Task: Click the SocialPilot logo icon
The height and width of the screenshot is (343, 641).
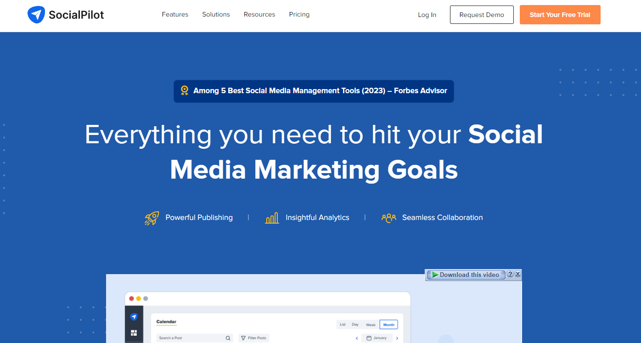Action: (x=36, y=14)
